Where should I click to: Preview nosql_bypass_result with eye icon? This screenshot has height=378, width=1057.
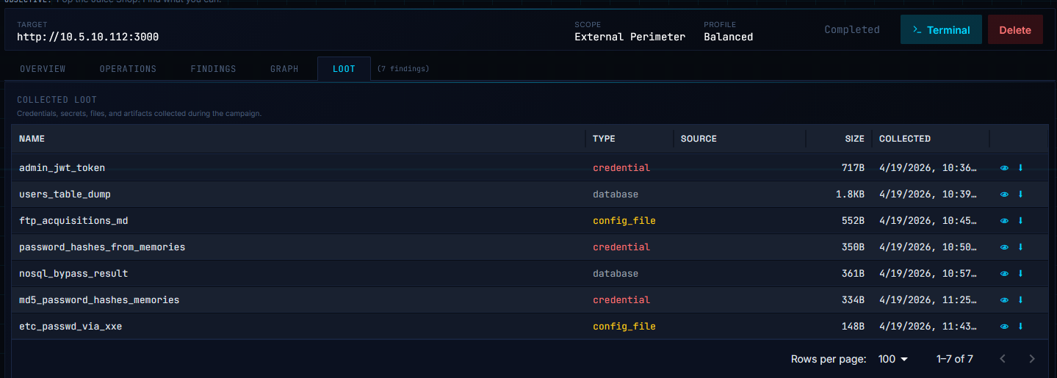[x=1004, y=274]
